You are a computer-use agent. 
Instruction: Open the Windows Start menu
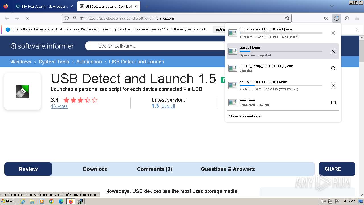[8, 201]
